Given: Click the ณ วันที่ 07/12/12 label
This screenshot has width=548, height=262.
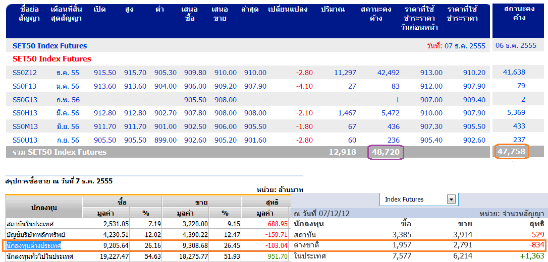Looking at the screenshot, I should coord(322,213).
